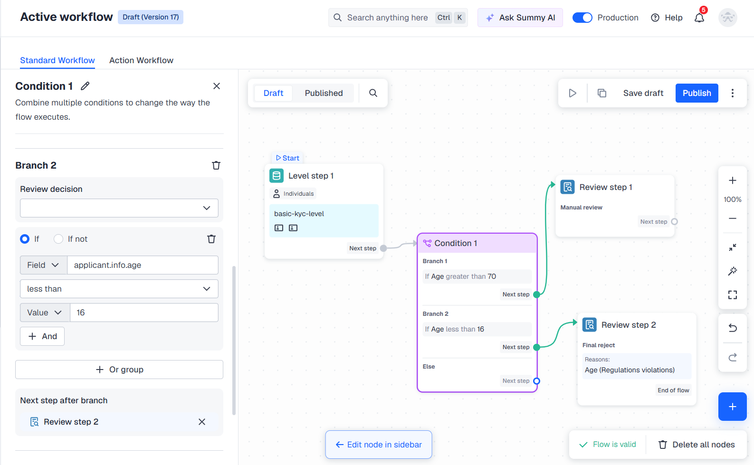Select the Review step 2 node icon
The height and width of the screenshot is (465, 754).
point(590,325)
